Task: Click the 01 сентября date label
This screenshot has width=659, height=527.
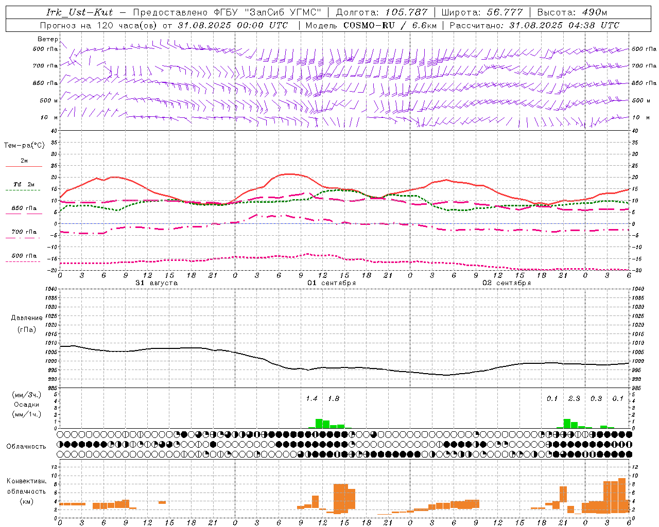Action: [332, 283]
